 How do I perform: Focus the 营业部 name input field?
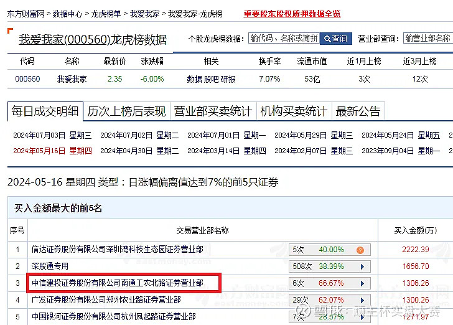point(428,38)
